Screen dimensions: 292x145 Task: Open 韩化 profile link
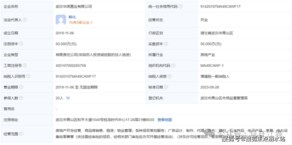[x=72, y=17]
